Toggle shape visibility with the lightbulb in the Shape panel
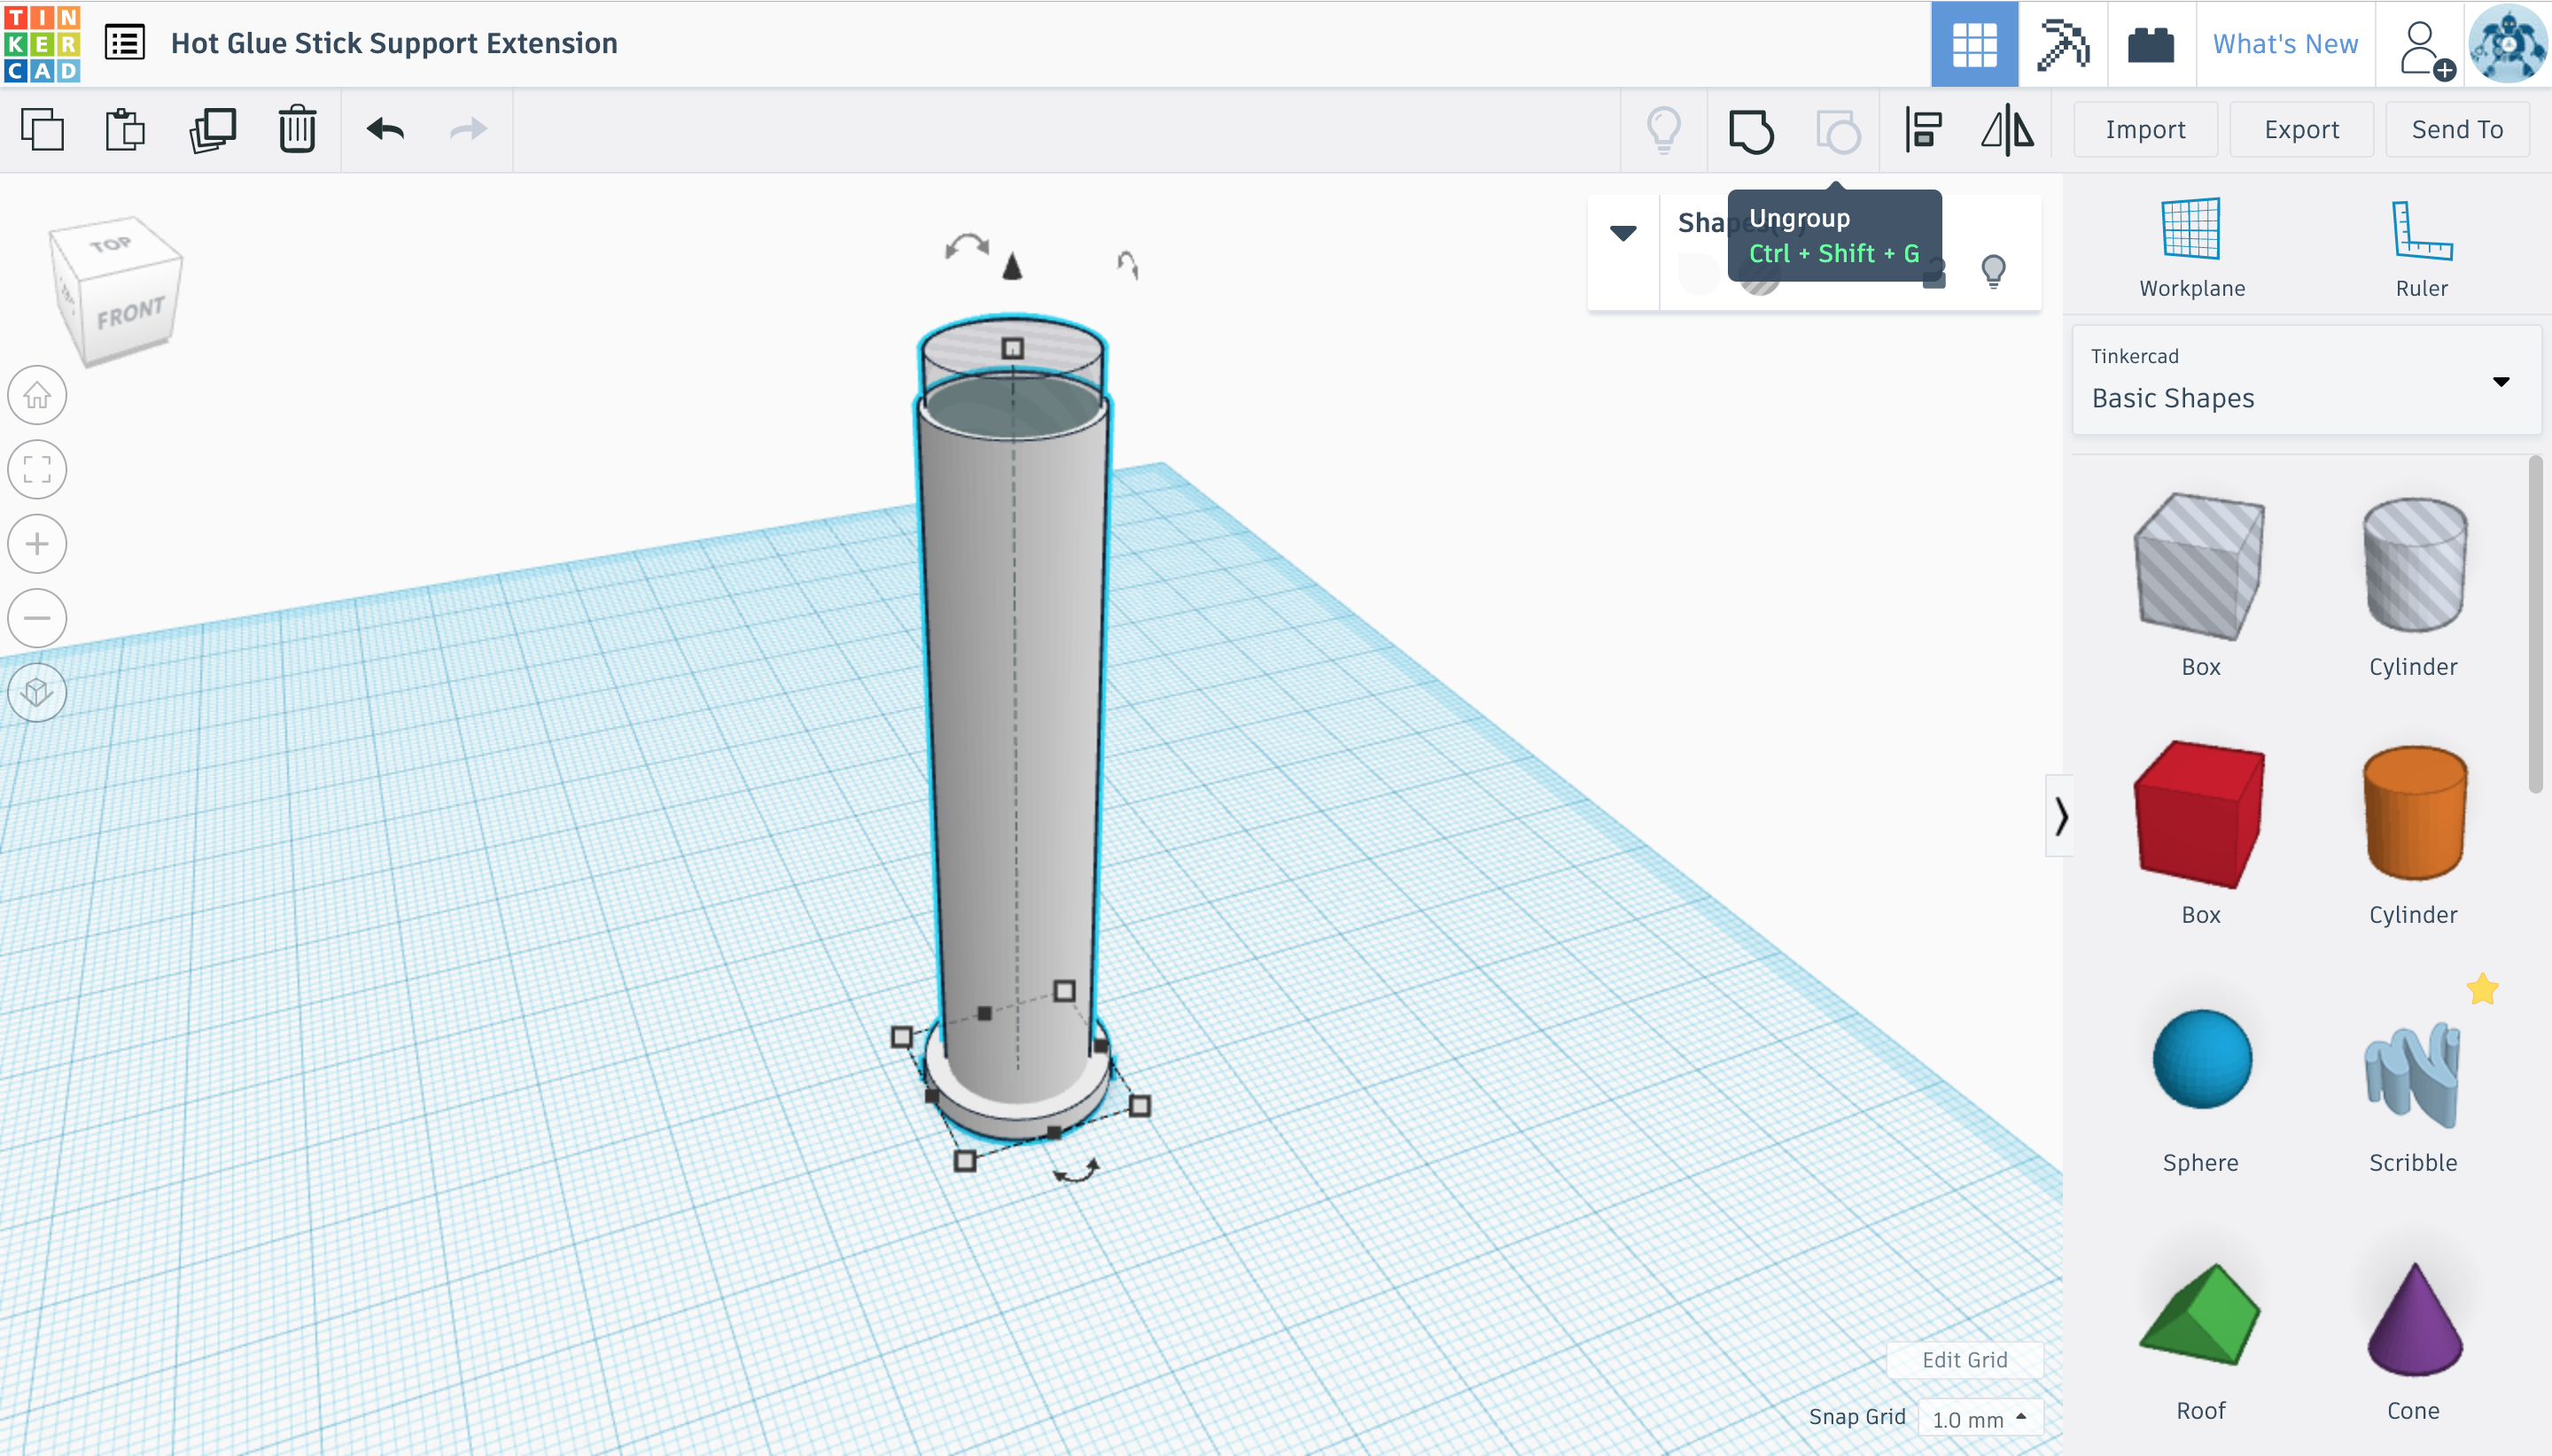This screenshot has height=1456, width=2552. (x=1993, y=271)
